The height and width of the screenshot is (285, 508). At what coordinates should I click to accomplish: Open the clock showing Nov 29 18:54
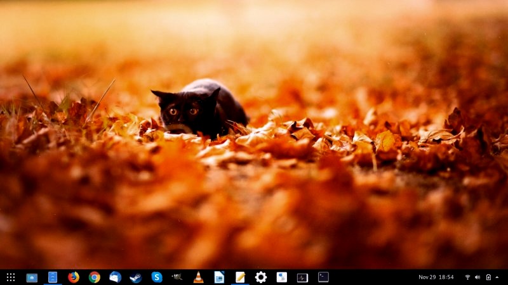click(436, 277)
